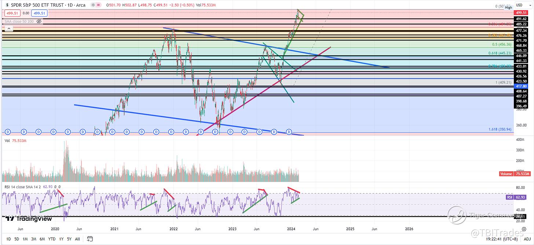534x245 pixels.
Task: Click the 2025 label on the time axis
Action: coord(350,228)
